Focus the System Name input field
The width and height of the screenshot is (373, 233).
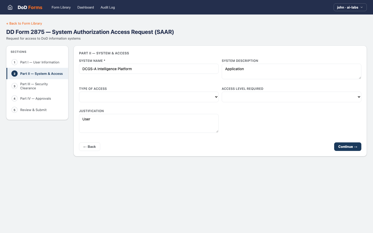pos(149,69)
